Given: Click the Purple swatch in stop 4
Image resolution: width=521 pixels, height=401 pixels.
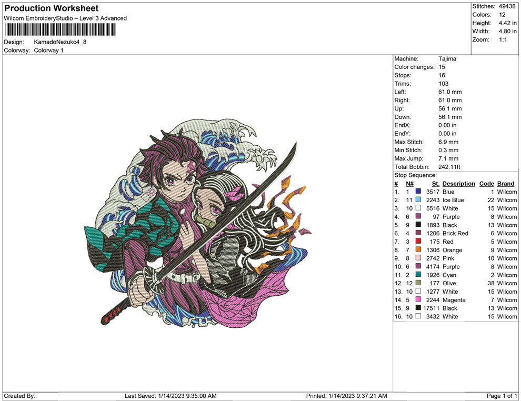Looking at the screenshot, I should coord(418,216).
